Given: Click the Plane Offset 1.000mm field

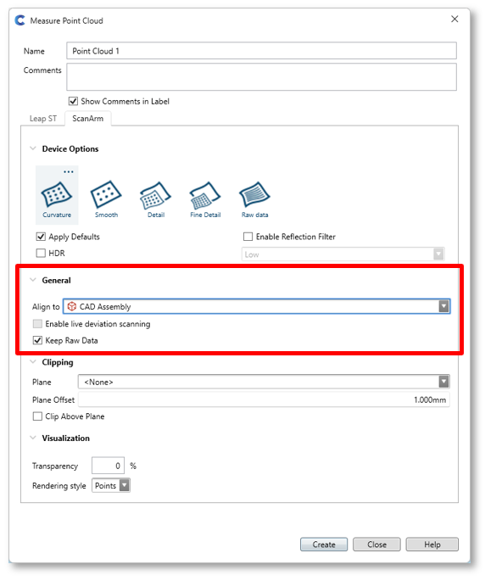Looking at the screenshot, I should [x=264, y=399].
